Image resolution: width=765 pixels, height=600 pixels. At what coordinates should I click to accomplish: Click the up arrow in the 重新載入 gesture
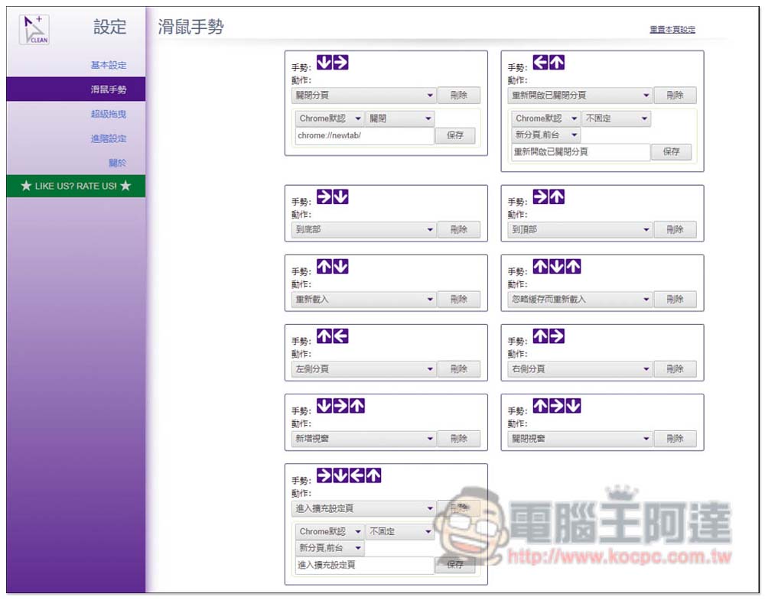point(324,267)
